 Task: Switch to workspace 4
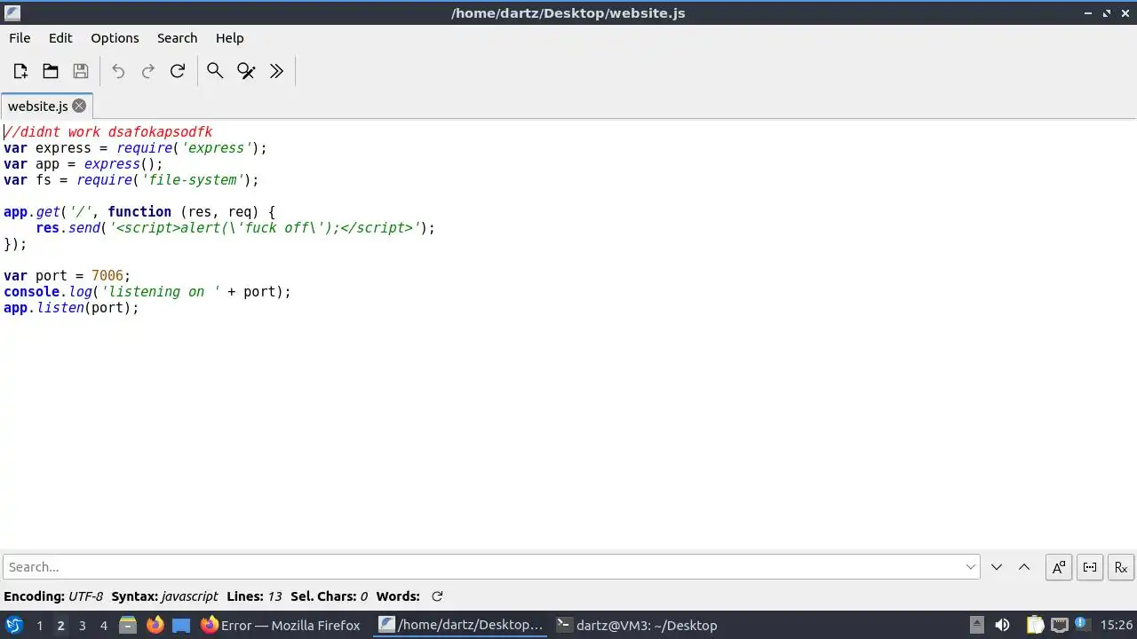point(104,625)
